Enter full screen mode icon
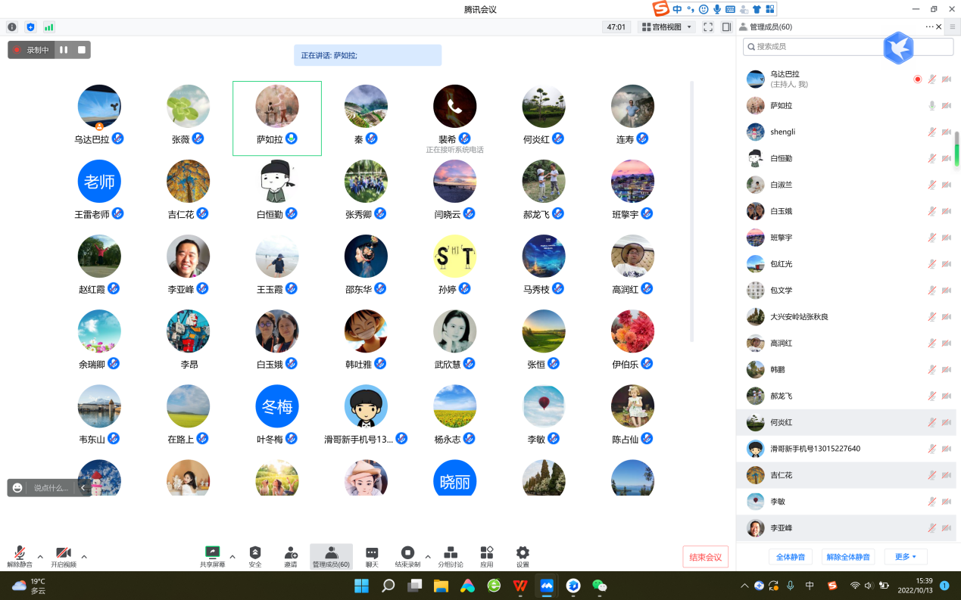Screen dimensions: 961x600 (708, 27)
